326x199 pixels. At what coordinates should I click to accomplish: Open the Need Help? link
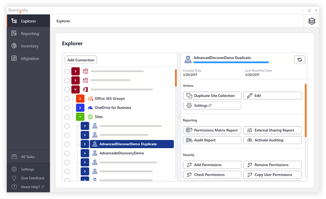[33, 187]
